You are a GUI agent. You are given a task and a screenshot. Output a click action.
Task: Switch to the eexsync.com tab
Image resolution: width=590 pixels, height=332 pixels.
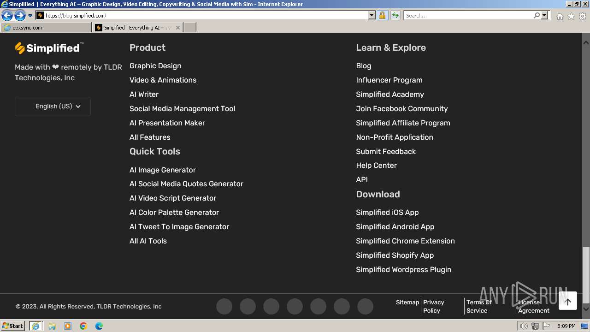tap(46, 28)
